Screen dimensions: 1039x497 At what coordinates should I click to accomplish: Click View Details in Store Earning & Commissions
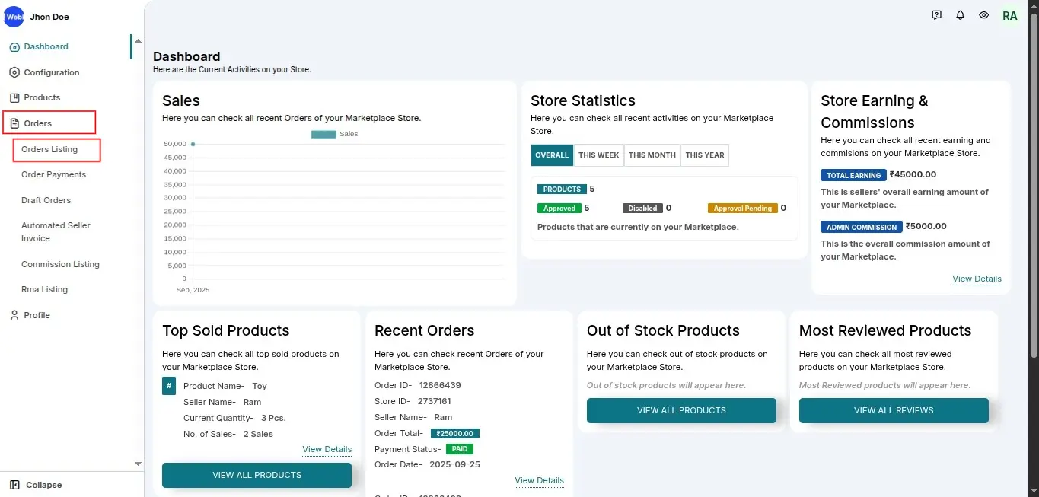click(977, 279)
